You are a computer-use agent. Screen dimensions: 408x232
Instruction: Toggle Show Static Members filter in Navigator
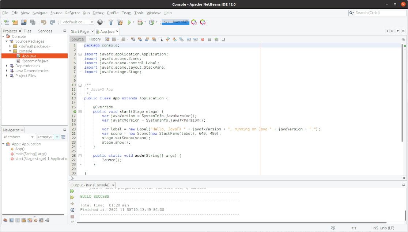tap(18, 220)
